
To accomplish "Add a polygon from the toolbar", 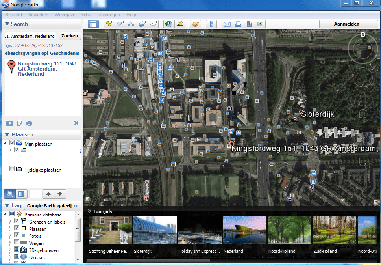I will pyautogui.click(x=120, y=24).
